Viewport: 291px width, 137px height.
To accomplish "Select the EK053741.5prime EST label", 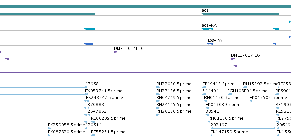I will (x=104, y=91).
